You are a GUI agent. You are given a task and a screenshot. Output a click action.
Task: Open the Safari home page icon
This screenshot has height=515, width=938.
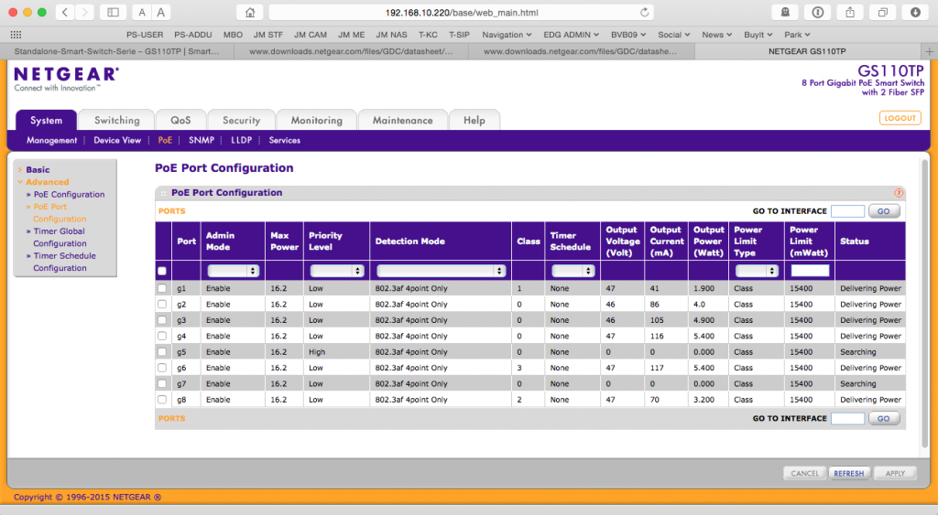250,13
